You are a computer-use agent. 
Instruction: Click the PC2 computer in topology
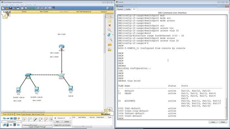[71, 88]
